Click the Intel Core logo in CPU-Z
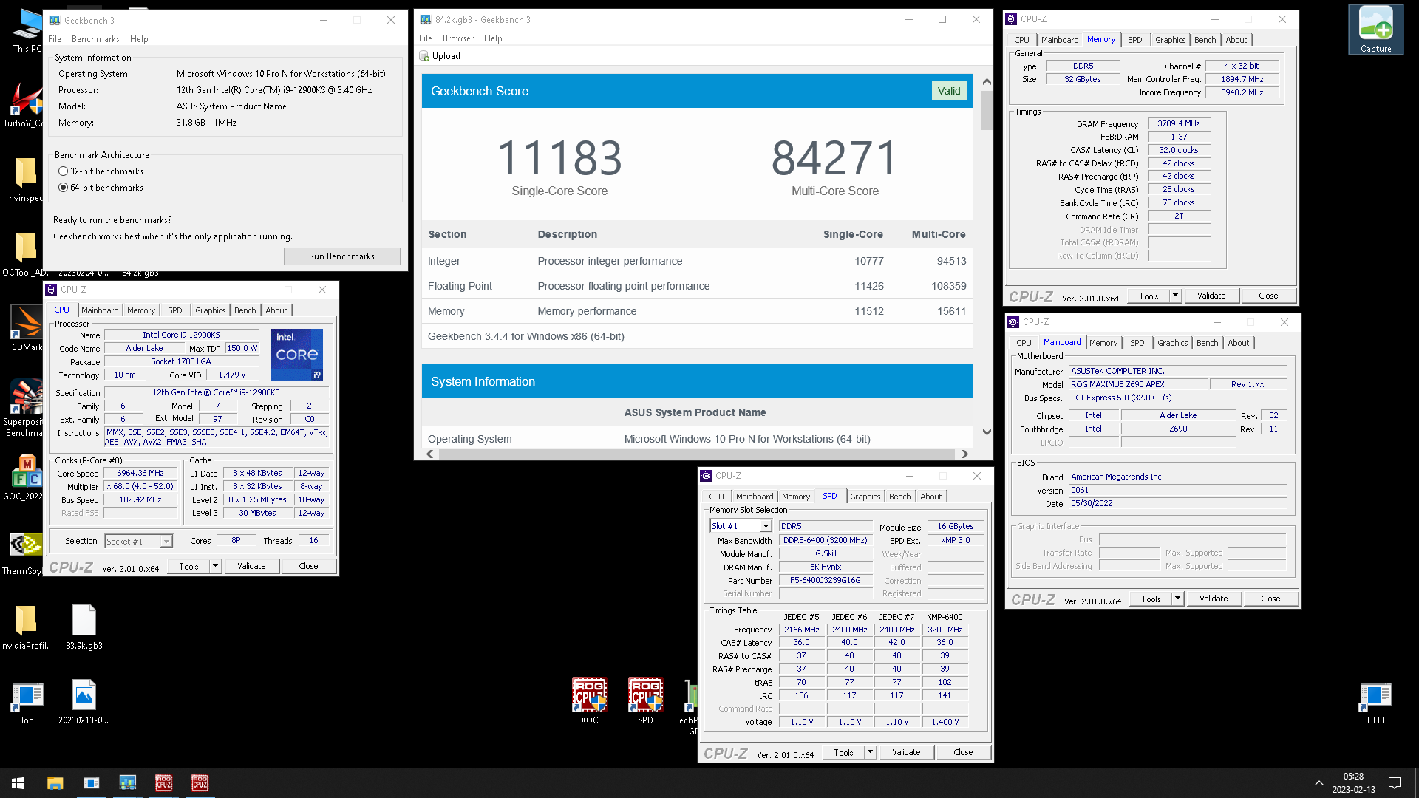 click(297, 355)
